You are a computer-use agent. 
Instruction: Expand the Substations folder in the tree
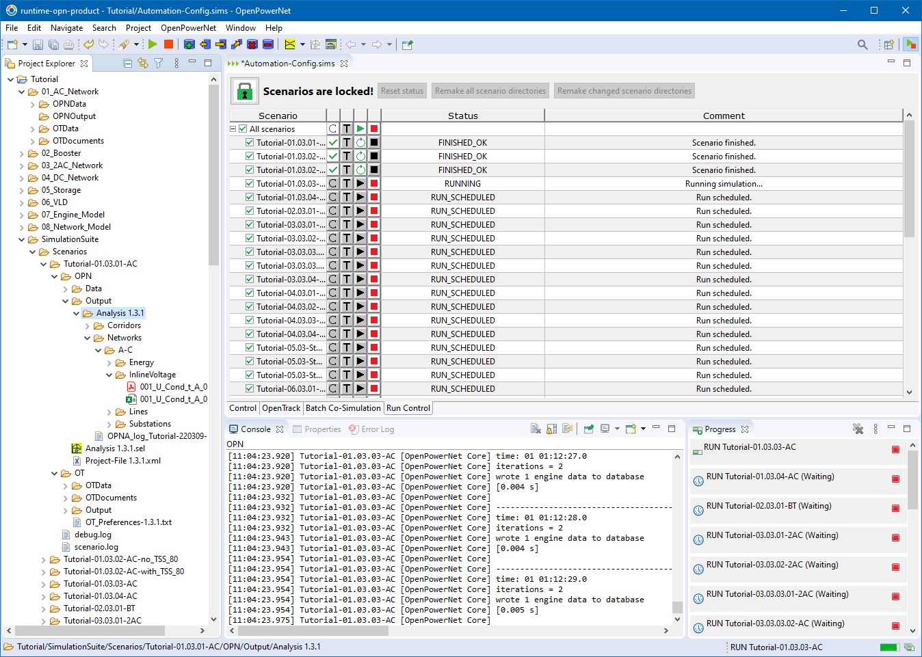109,424
